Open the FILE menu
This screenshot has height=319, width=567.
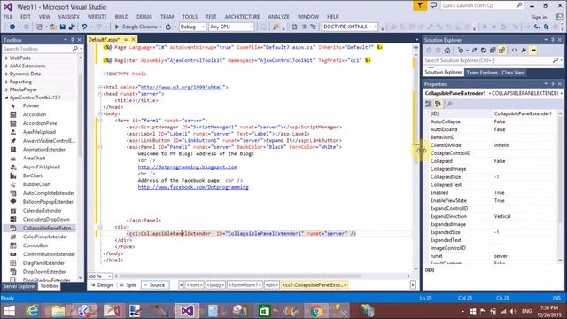coord(8,17)
